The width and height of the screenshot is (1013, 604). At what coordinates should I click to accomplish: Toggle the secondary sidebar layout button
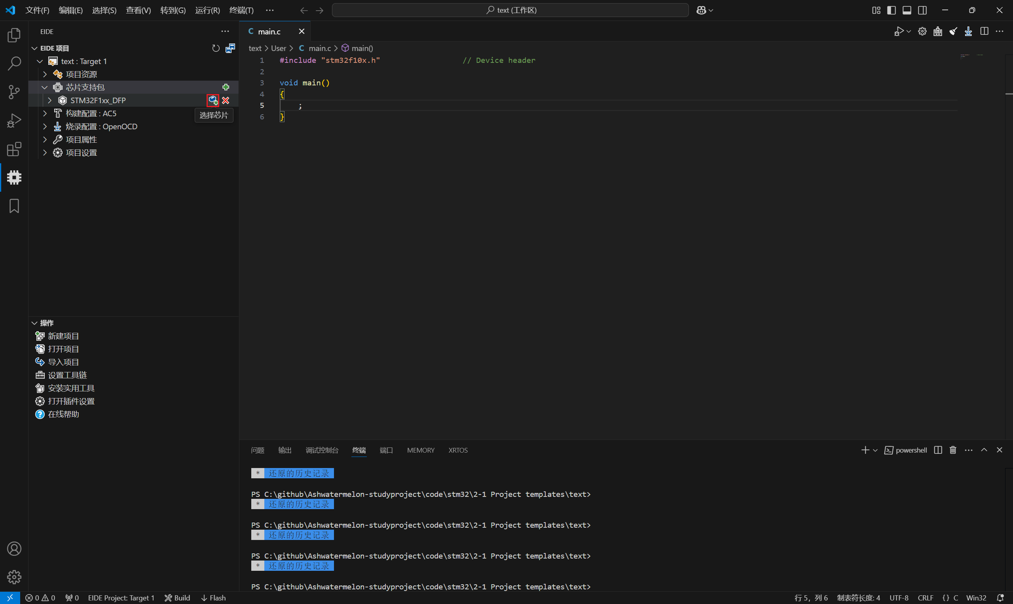click(922, 10)
